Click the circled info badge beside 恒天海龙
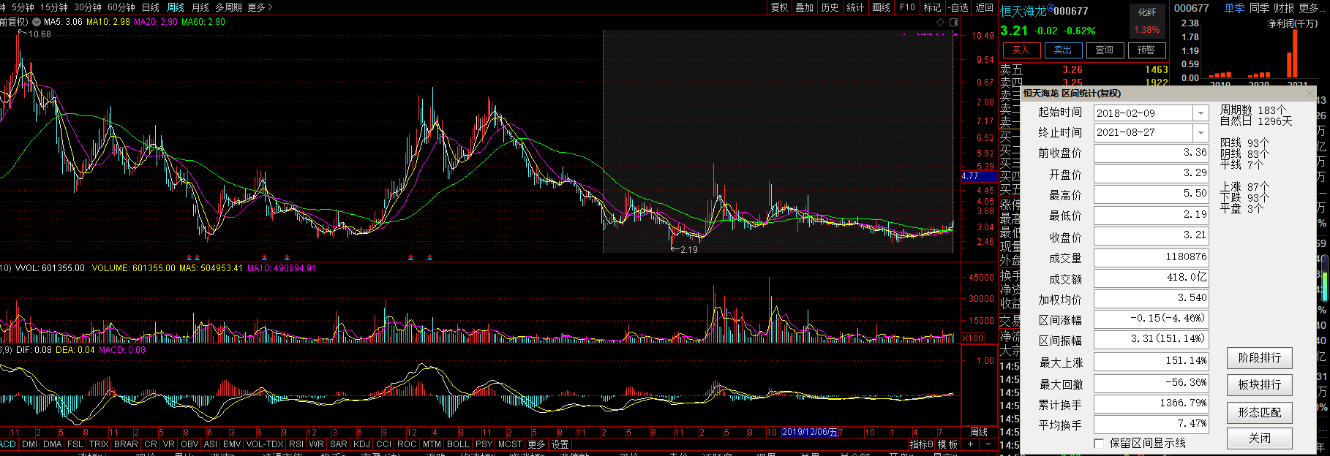The image size is (1330, 456). point(1051,8)
